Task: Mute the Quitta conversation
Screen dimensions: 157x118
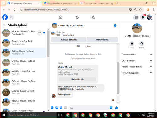Action: [132, 44]
